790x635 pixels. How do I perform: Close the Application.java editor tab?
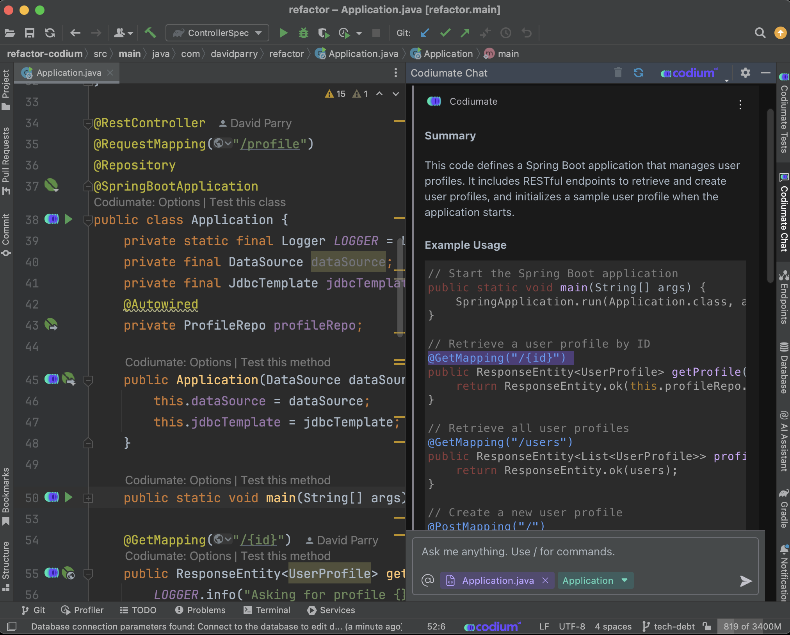[110, 73]
